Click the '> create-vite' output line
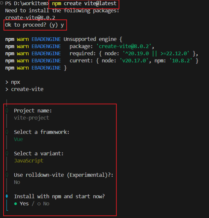The image size is (209, 218). pos(24,89)
